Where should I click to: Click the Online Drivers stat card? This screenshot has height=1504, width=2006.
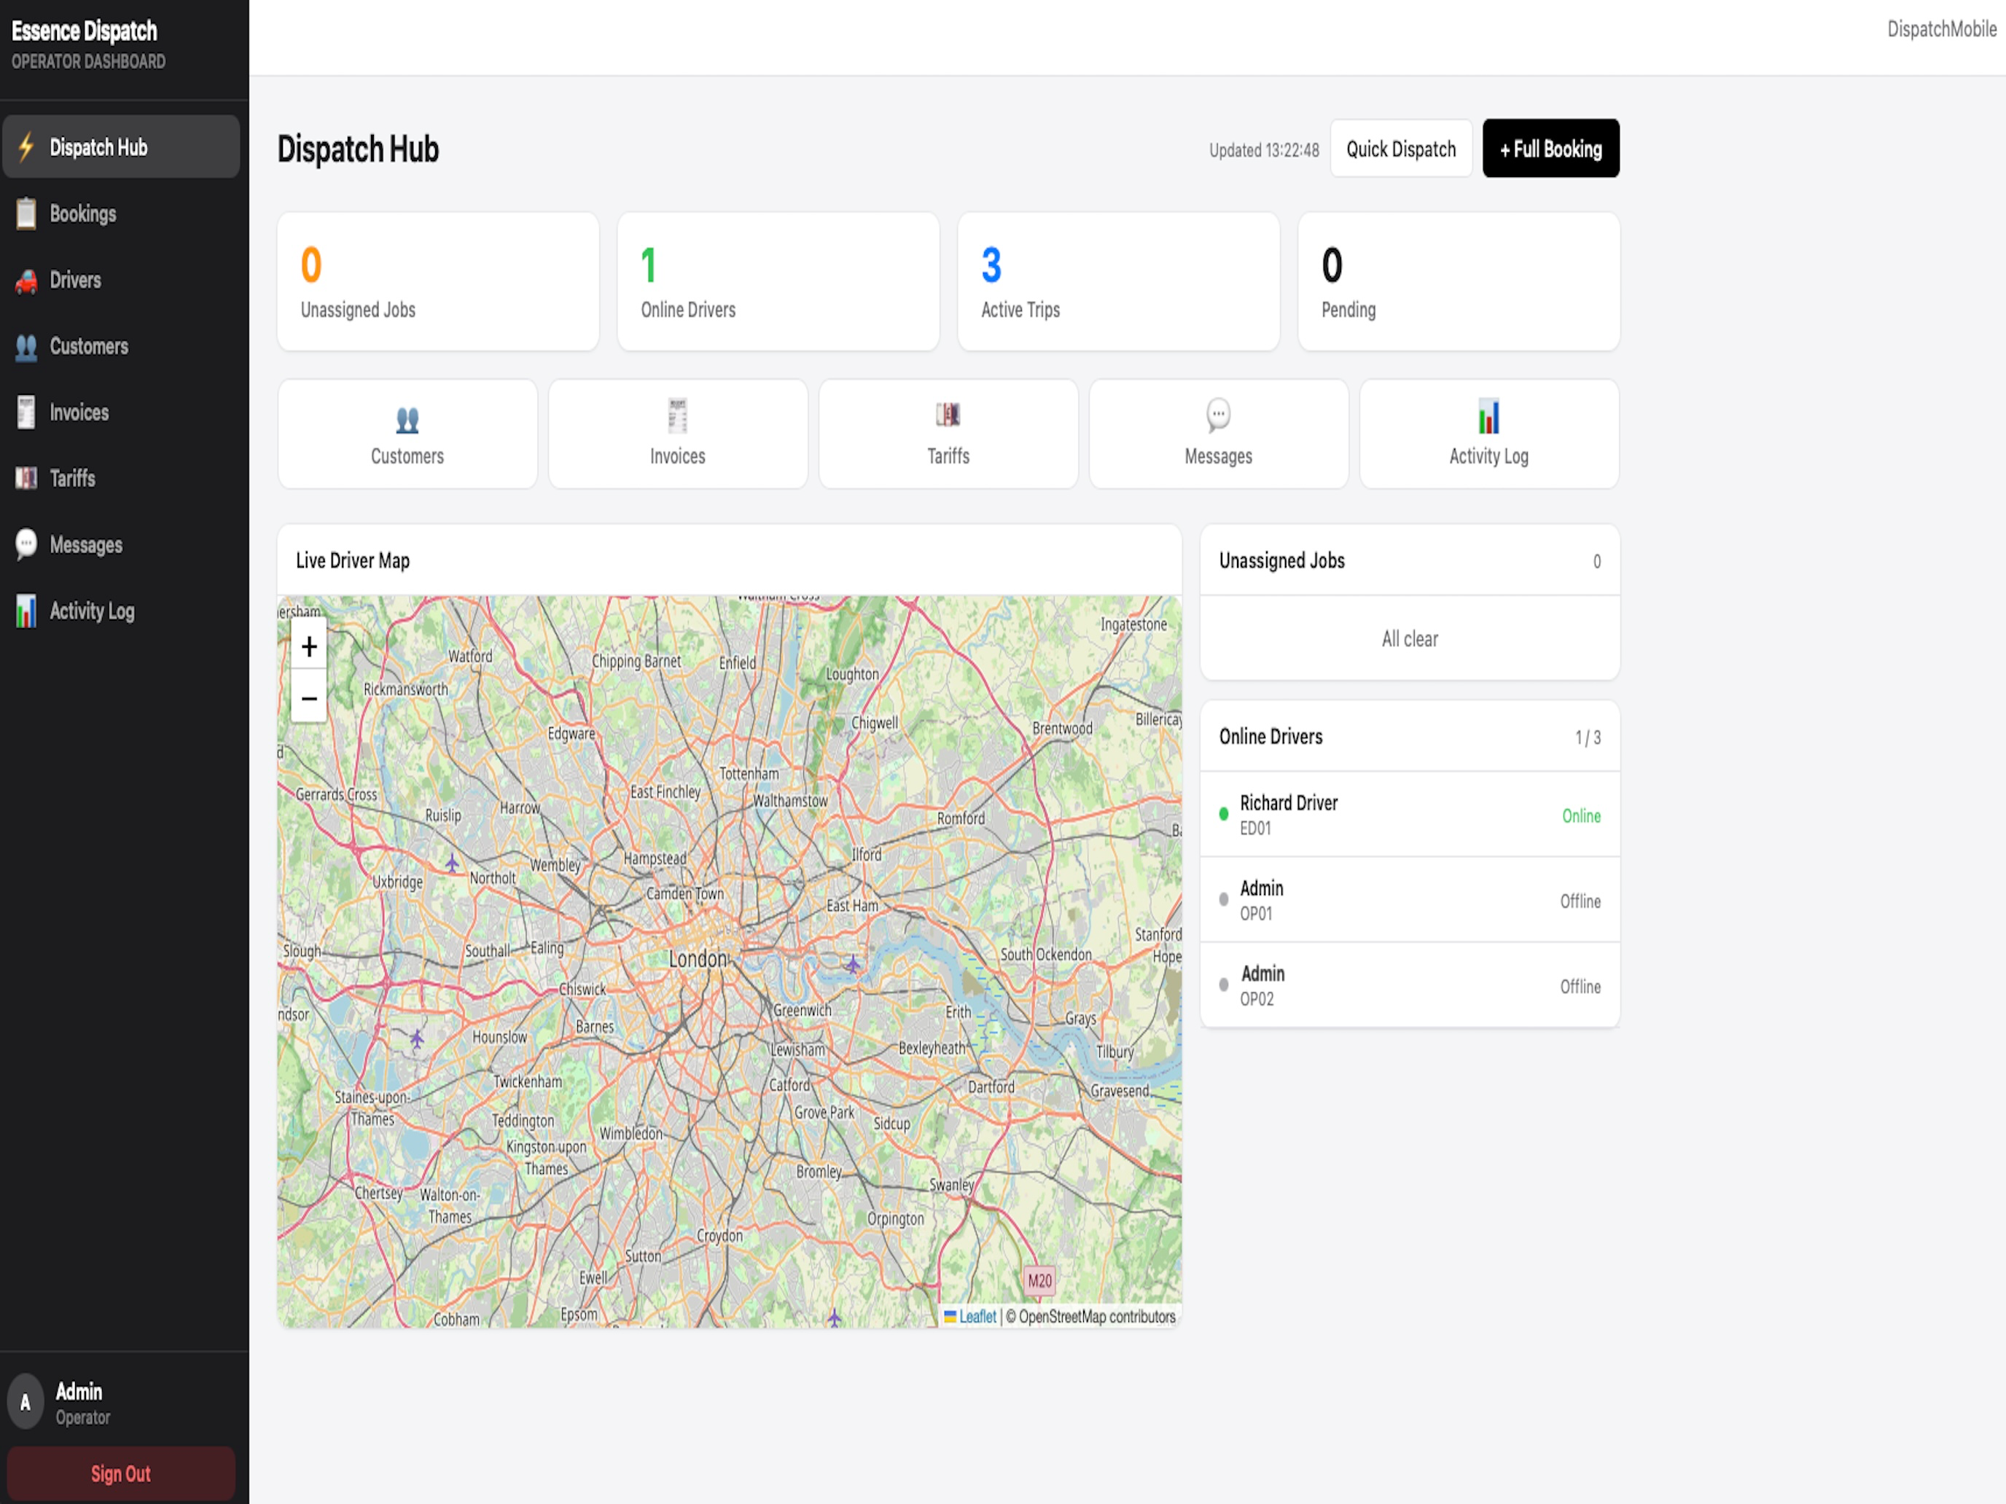pos(778,282)
